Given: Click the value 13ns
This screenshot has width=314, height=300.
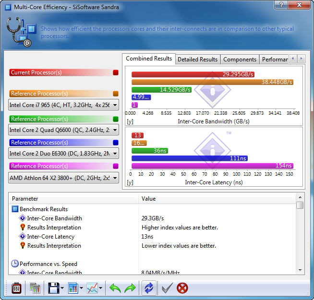Looking at the screenshot, I should click(x=147, y=237).
